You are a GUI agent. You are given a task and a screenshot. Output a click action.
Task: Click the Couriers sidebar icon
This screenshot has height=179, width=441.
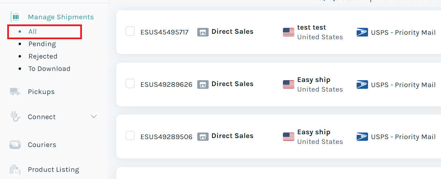(x=15, y=145)
